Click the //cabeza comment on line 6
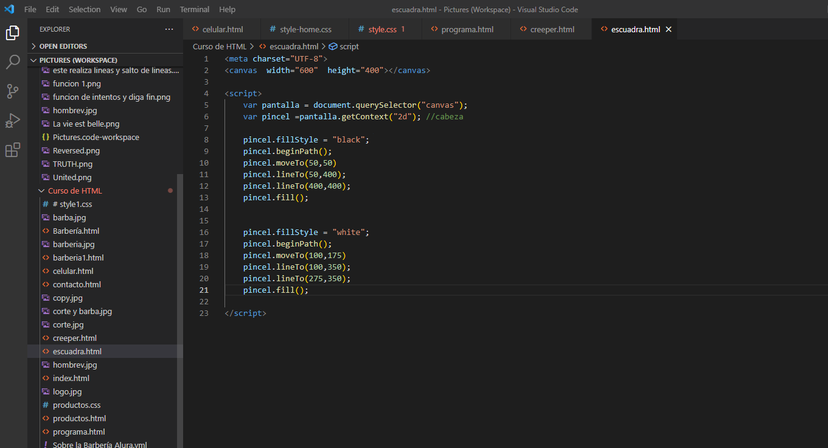Viewport: 828px width, 448px height. [x=445, y=116]
